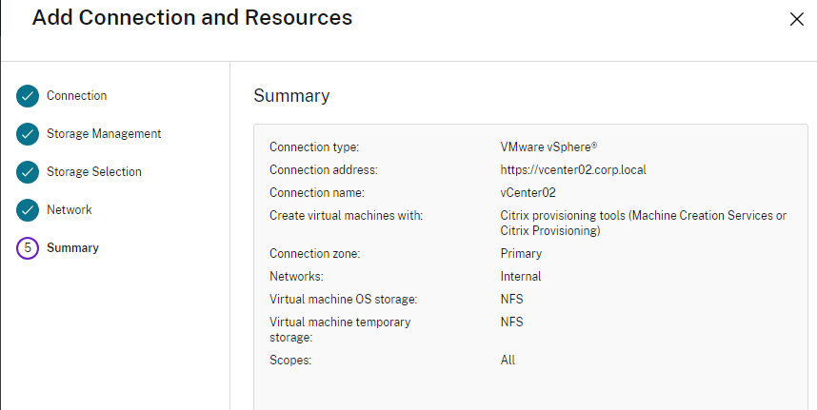Click the 'Citrix provisioning tools' value text
This screenshot has width=817, height=410.
click(x=644, y=224)
